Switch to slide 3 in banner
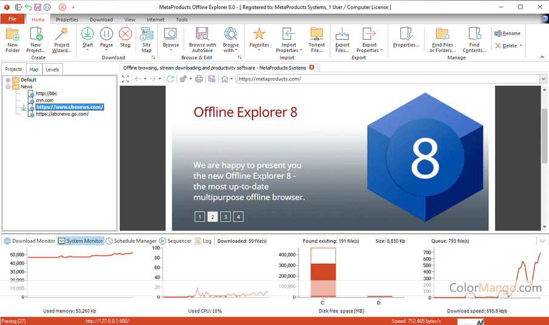Screen dimensions: 549x325 click(x=225, y=217)
